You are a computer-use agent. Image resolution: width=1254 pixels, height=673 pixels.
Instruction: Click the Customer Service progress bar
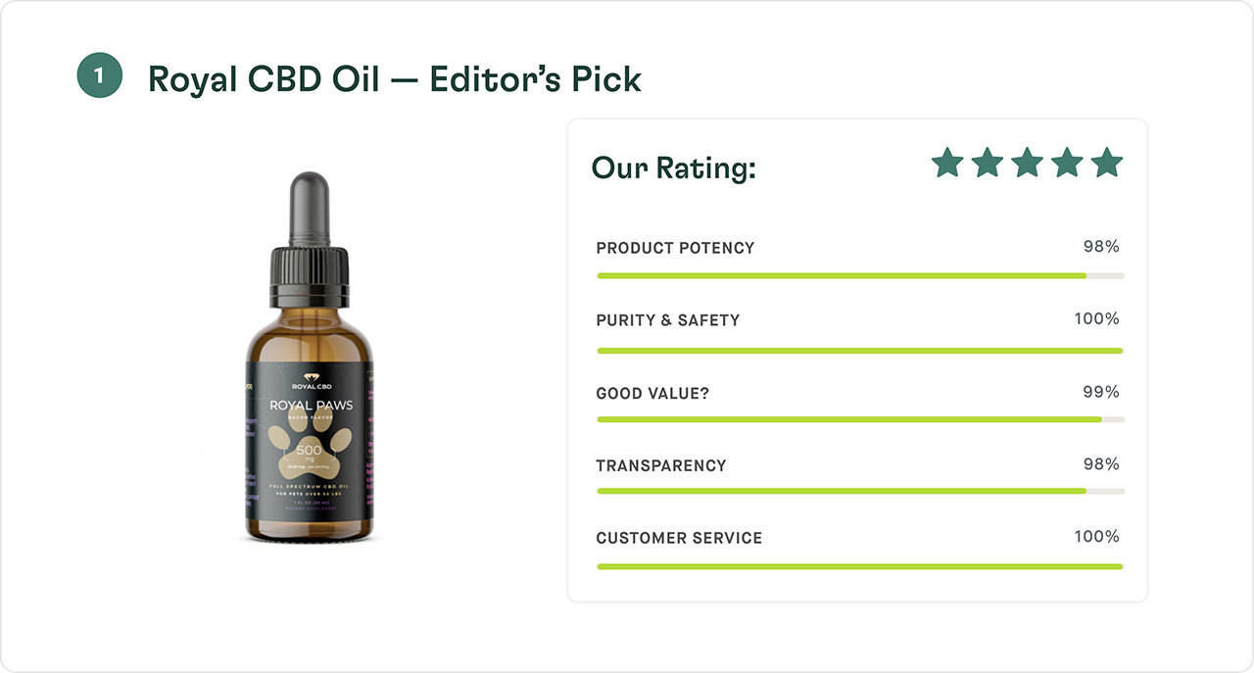(859, 566)
